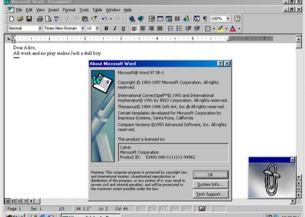Open the Insert menu

click(x=53, y=10)
